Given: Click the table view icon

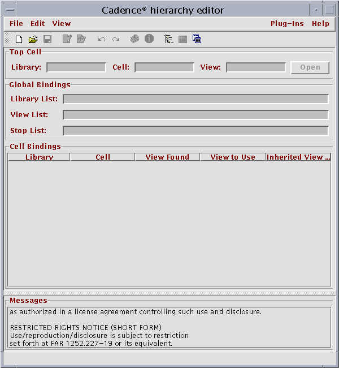Looking at the screenshot, I should [182, 39].
